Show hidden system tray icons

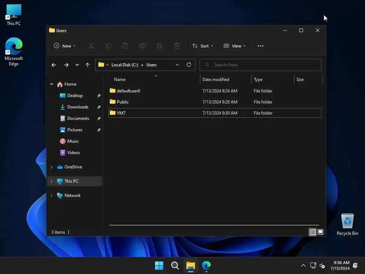(x=303, y=265)
